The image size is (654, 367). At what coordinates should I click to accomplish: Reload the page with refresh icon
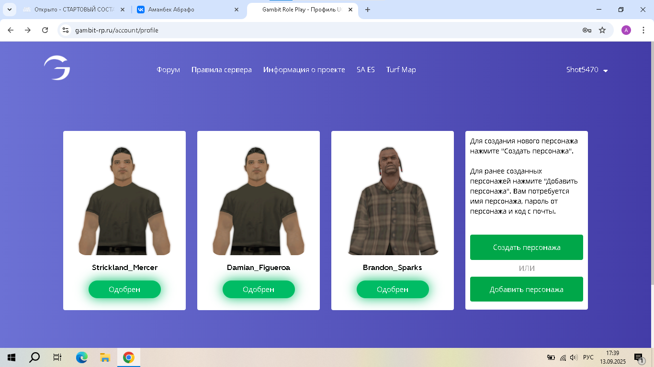point(45,30)
